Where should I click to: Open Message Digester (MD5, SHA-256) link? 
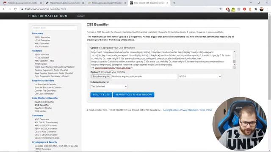click(56, 146)
